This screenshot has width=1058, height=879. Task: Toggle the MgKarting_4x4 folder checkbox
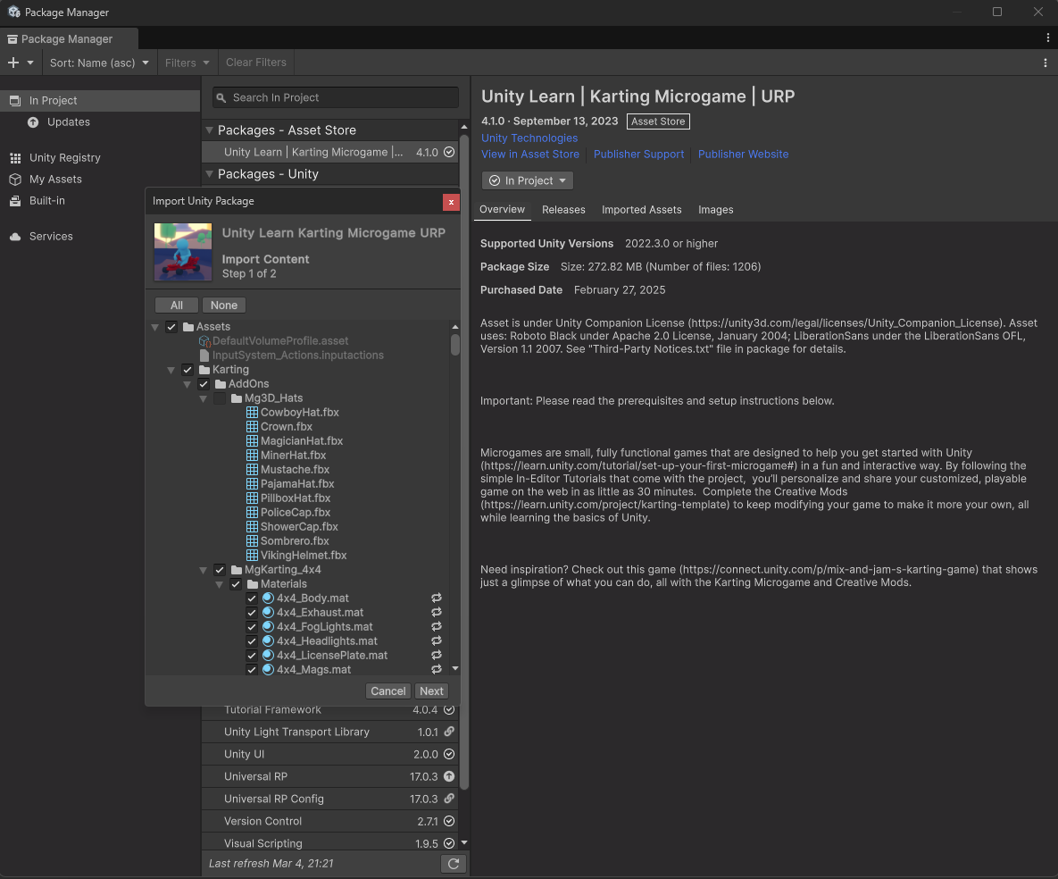220,570
